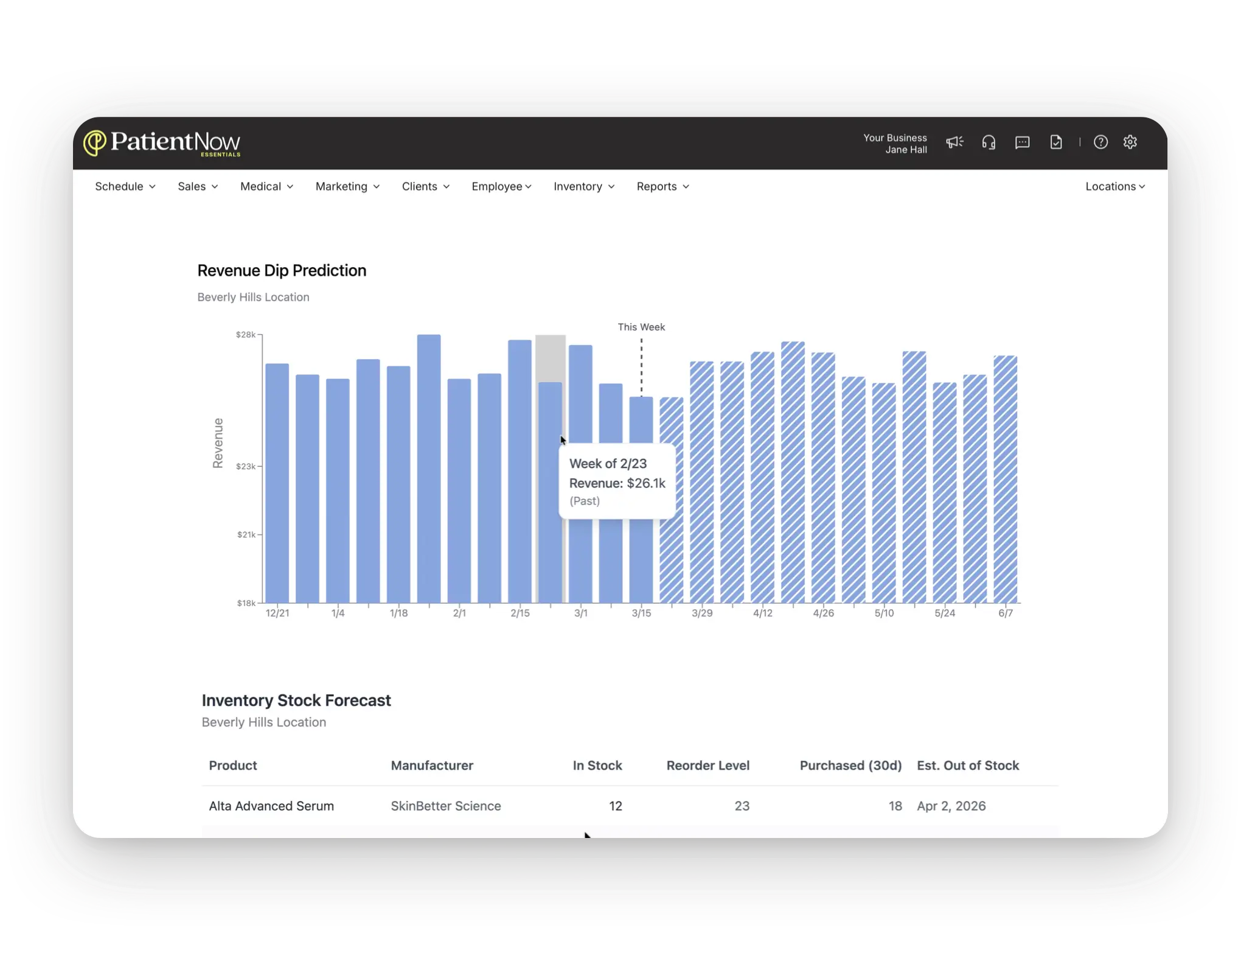Select the forecast bar for 5/10

pyautogui.click(x=884, y=493)
